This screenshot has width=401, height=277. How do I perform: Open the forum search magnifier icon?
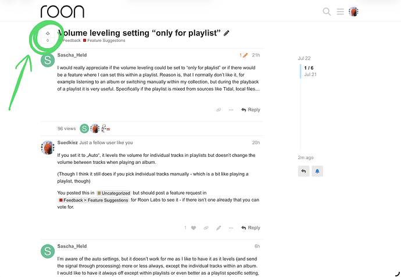(x=327, y=12)
